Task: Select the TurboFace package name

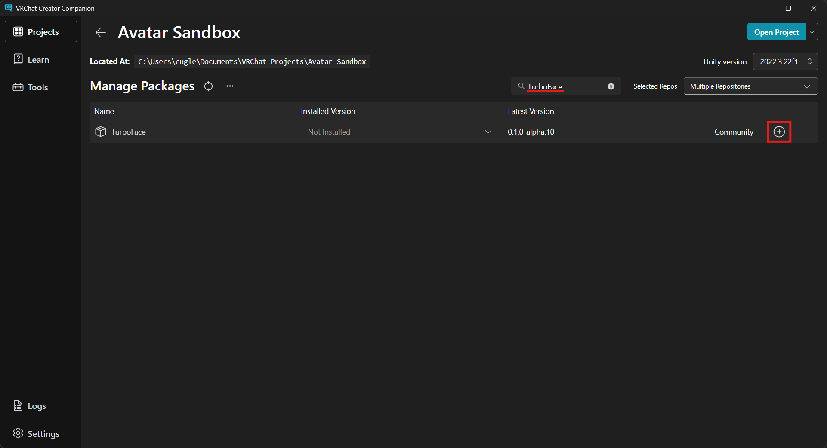Action: coord(128,132)
